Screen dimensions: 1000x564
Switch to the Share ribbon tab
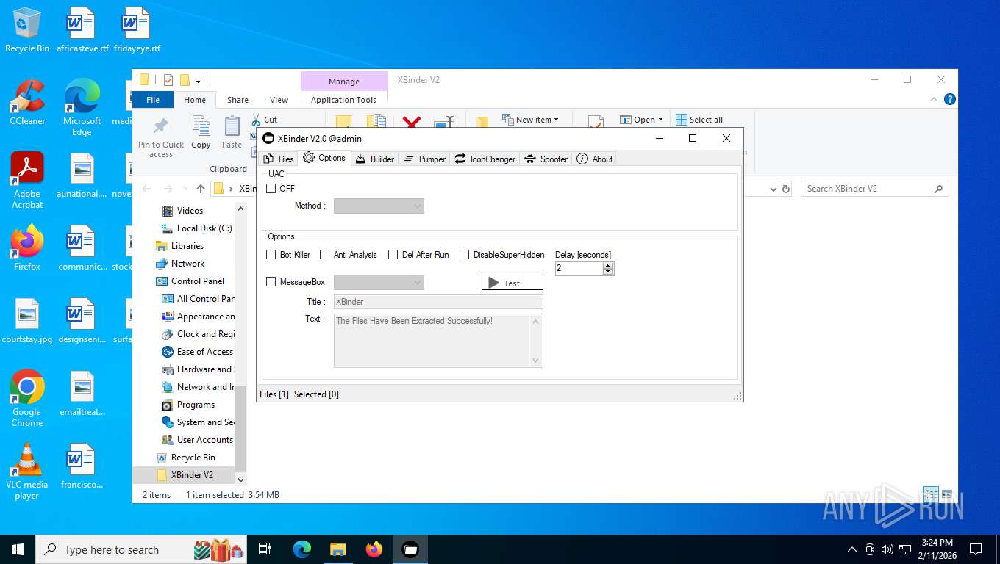[238, 100]
